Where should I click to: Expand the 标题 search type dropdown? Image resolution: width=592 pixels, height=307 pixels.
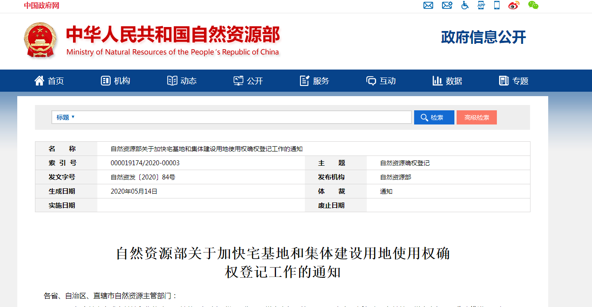point(65,117)
